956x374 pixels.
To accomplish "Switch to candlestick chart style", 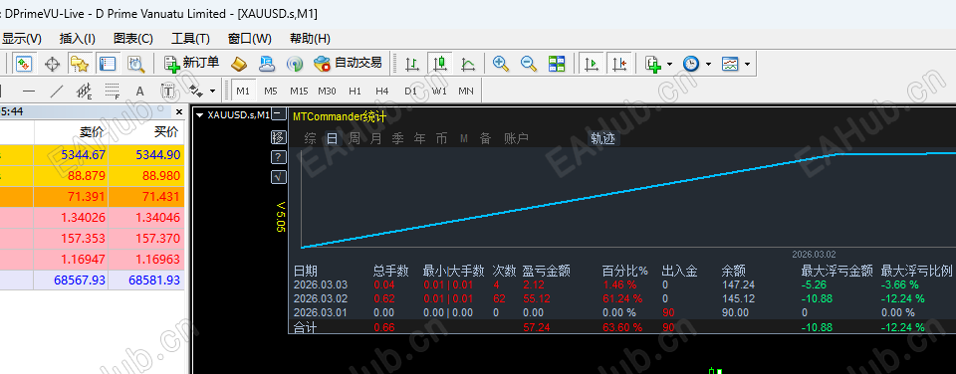I will click(440, 64).
